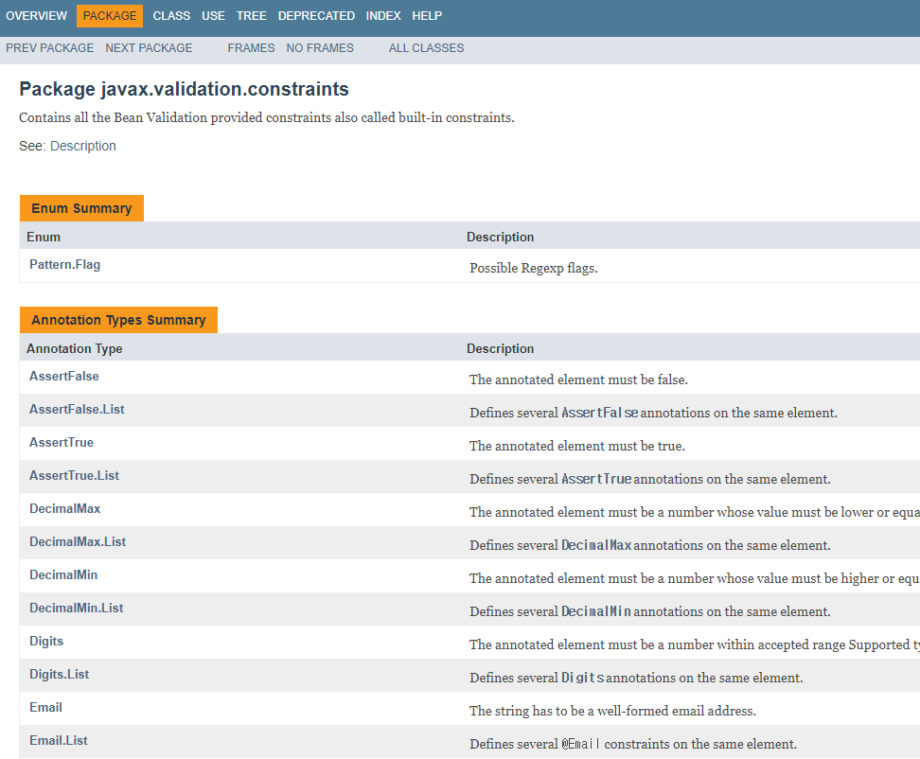Image resolution: width=920 pixels, height=759 pixels.
Task: Click the AssertTrue code link in description
Action: pos(596,479)
